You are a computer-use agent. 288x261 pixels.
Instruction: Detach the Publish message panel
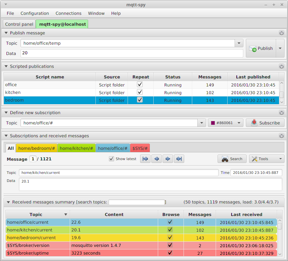(282, 33)
